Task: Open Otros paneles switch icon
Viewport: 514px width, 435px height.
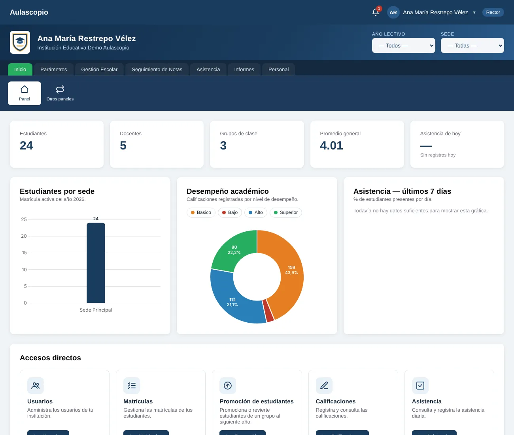Action: tap(60, 89)
